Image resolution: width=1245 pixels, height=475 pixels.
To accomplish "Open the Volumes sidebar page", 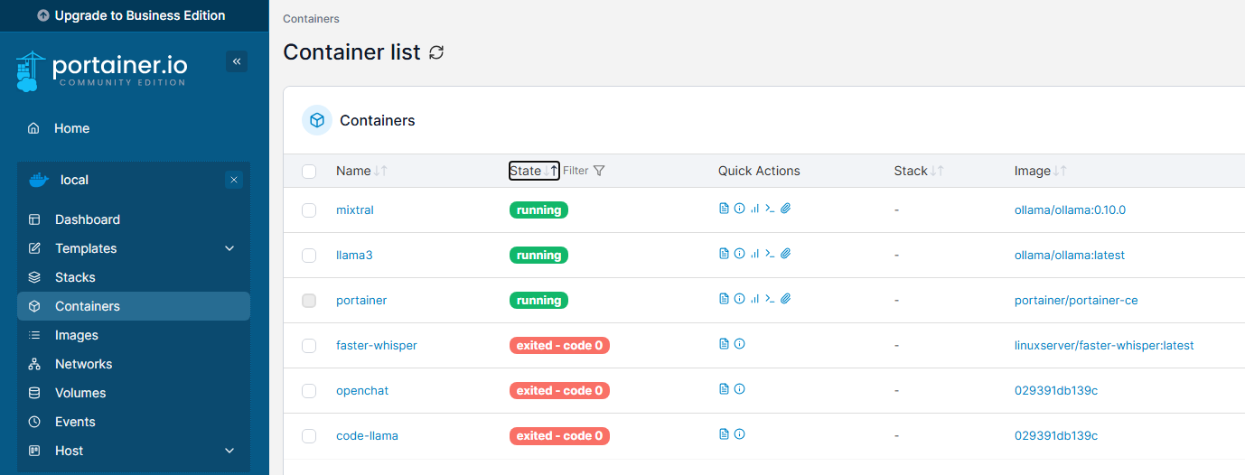I will tap(80, 393).
